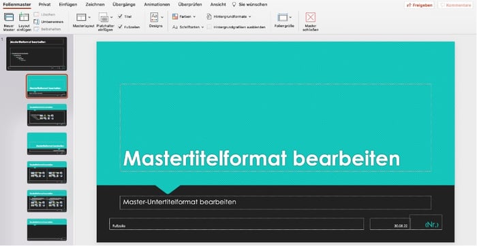
Task: Click the Master-Untertitelformat bearbeiten subtitle placeholder
Action: click(x=275, y=203)
